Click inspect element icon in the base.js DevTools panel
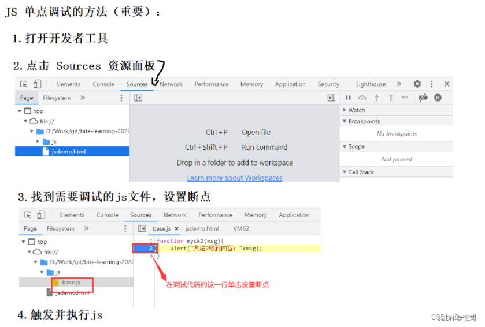This screenshot has width=485, height=327. coord(27,215)
